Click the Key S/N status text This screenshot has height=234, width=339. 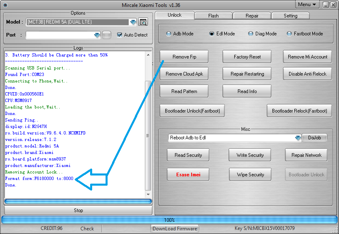pos(264,228)
